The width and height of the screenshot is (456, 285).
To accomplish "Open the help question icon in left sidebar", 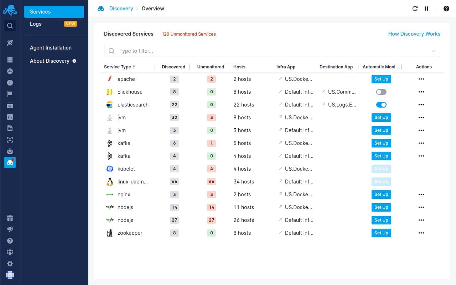I will pos(10,241).
